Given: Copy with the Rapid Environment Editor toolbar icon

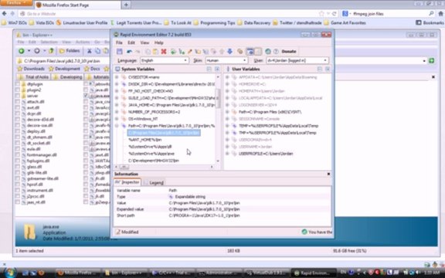Looking at the screenshot, I should coord(148,52).
